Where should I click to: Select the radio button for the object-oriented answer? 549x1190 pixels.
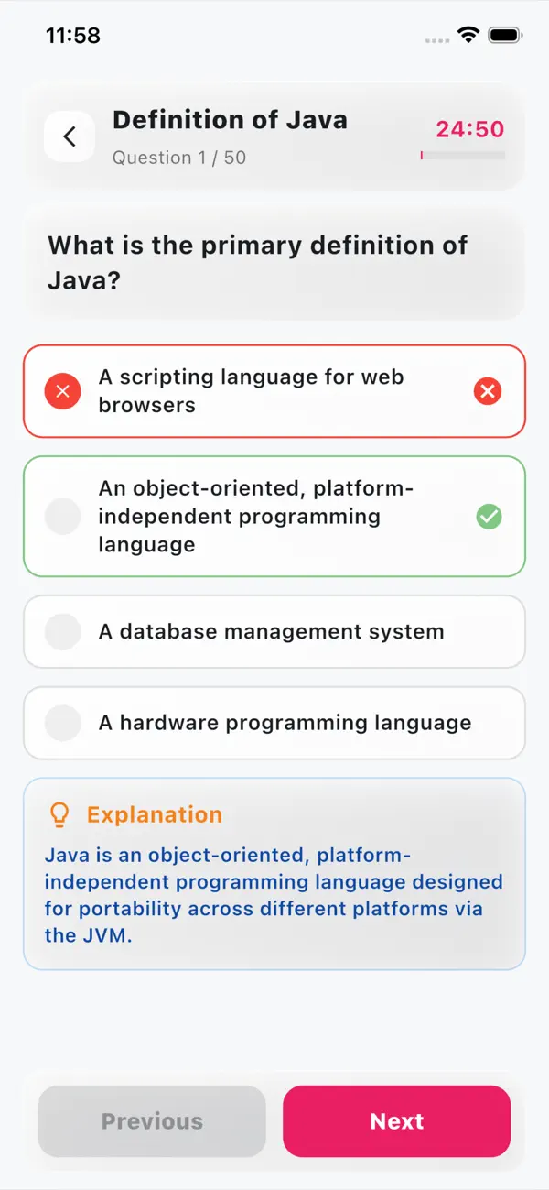click(x=62, y=517)
